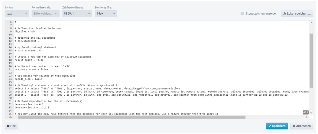The height and width of the screenshot is (134, 318).
Task: Click the comment '# defines the db alias to be used'
Action: (x=38, y=28)
